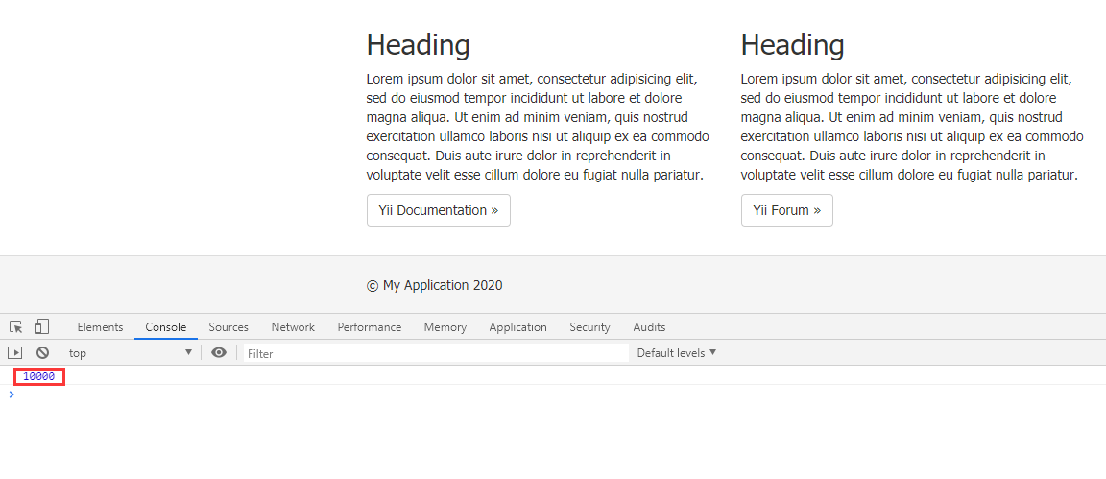
Task: Open the Application tab
Action: pyautogui.click(x=517, y=327)
